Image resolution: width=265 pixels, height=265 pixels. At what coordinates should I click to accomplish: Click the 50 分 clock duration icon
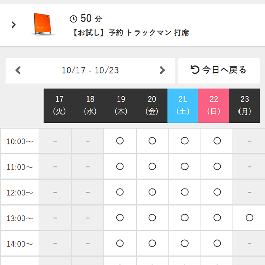(x=73, y=19)
